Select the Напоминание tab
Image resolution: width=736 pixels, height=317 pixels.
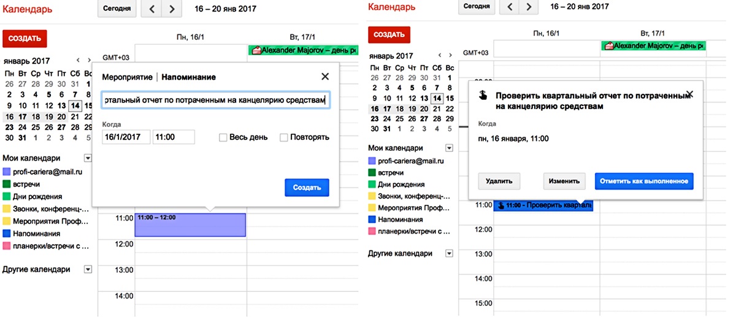(x=188, y=77)
